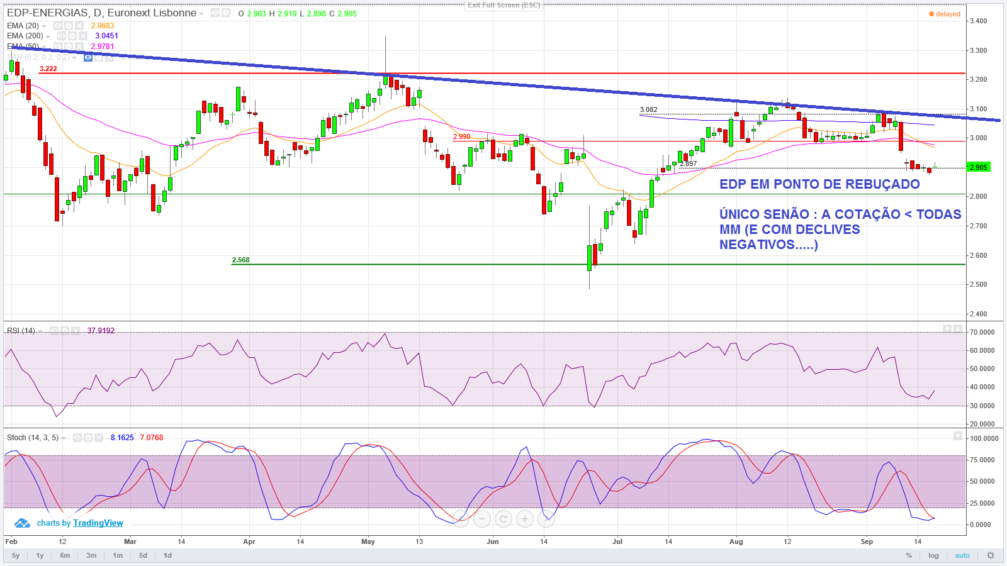Toggle visibility of RSI (14)
1007x566 pixels.
coord(54,331)
